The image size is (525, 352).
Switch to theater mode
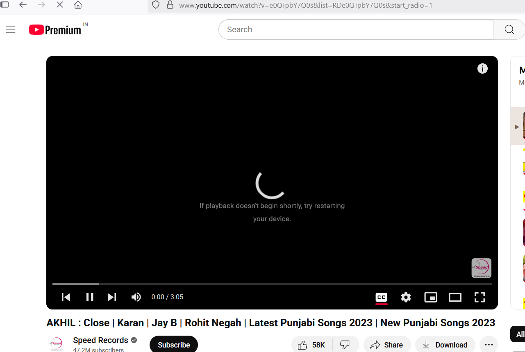tap(455, 297)
